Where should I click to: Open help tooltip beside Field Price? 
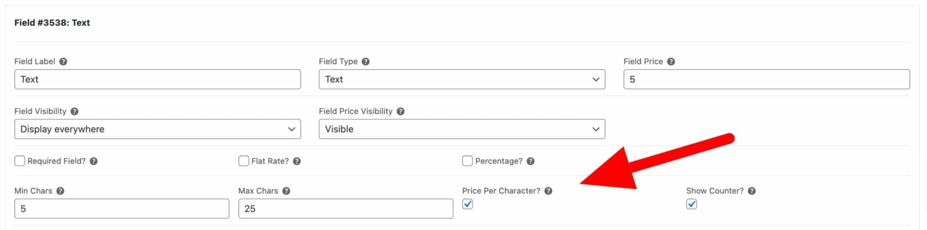(671, 62)
